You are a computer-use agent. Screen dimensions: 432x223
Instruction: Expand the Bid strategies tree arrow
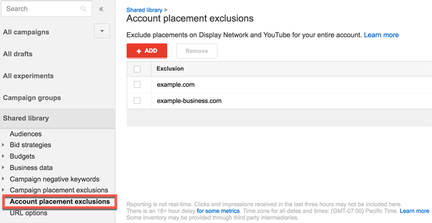coord(4,145)
